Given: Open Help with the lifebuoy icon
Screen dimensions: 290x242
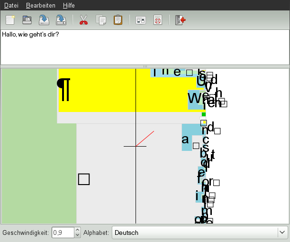Looking at the screenshot, I should (x=158, y=20).
